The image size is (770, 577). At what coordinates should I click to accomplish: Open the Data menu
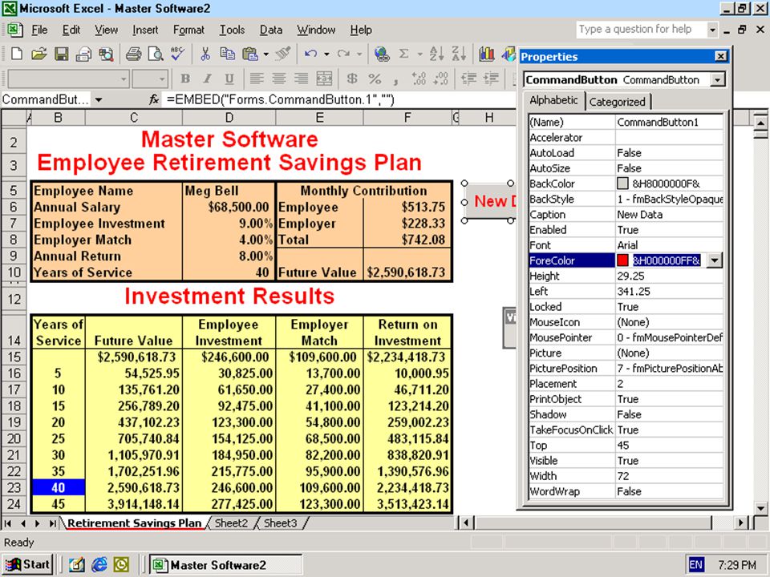coord(271,30)
